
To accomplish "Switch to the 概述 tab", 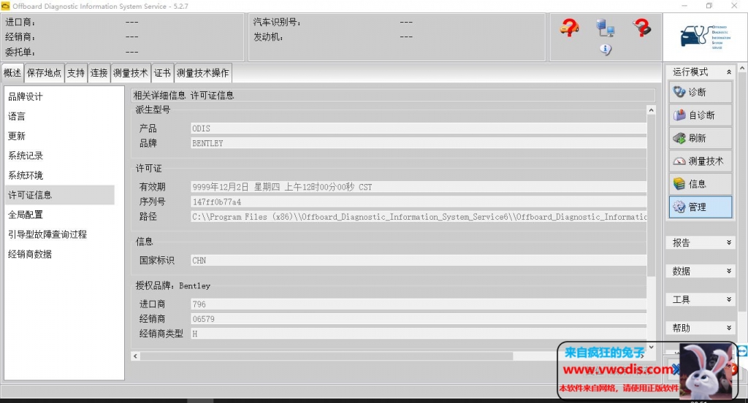I will tap(12, 73).
